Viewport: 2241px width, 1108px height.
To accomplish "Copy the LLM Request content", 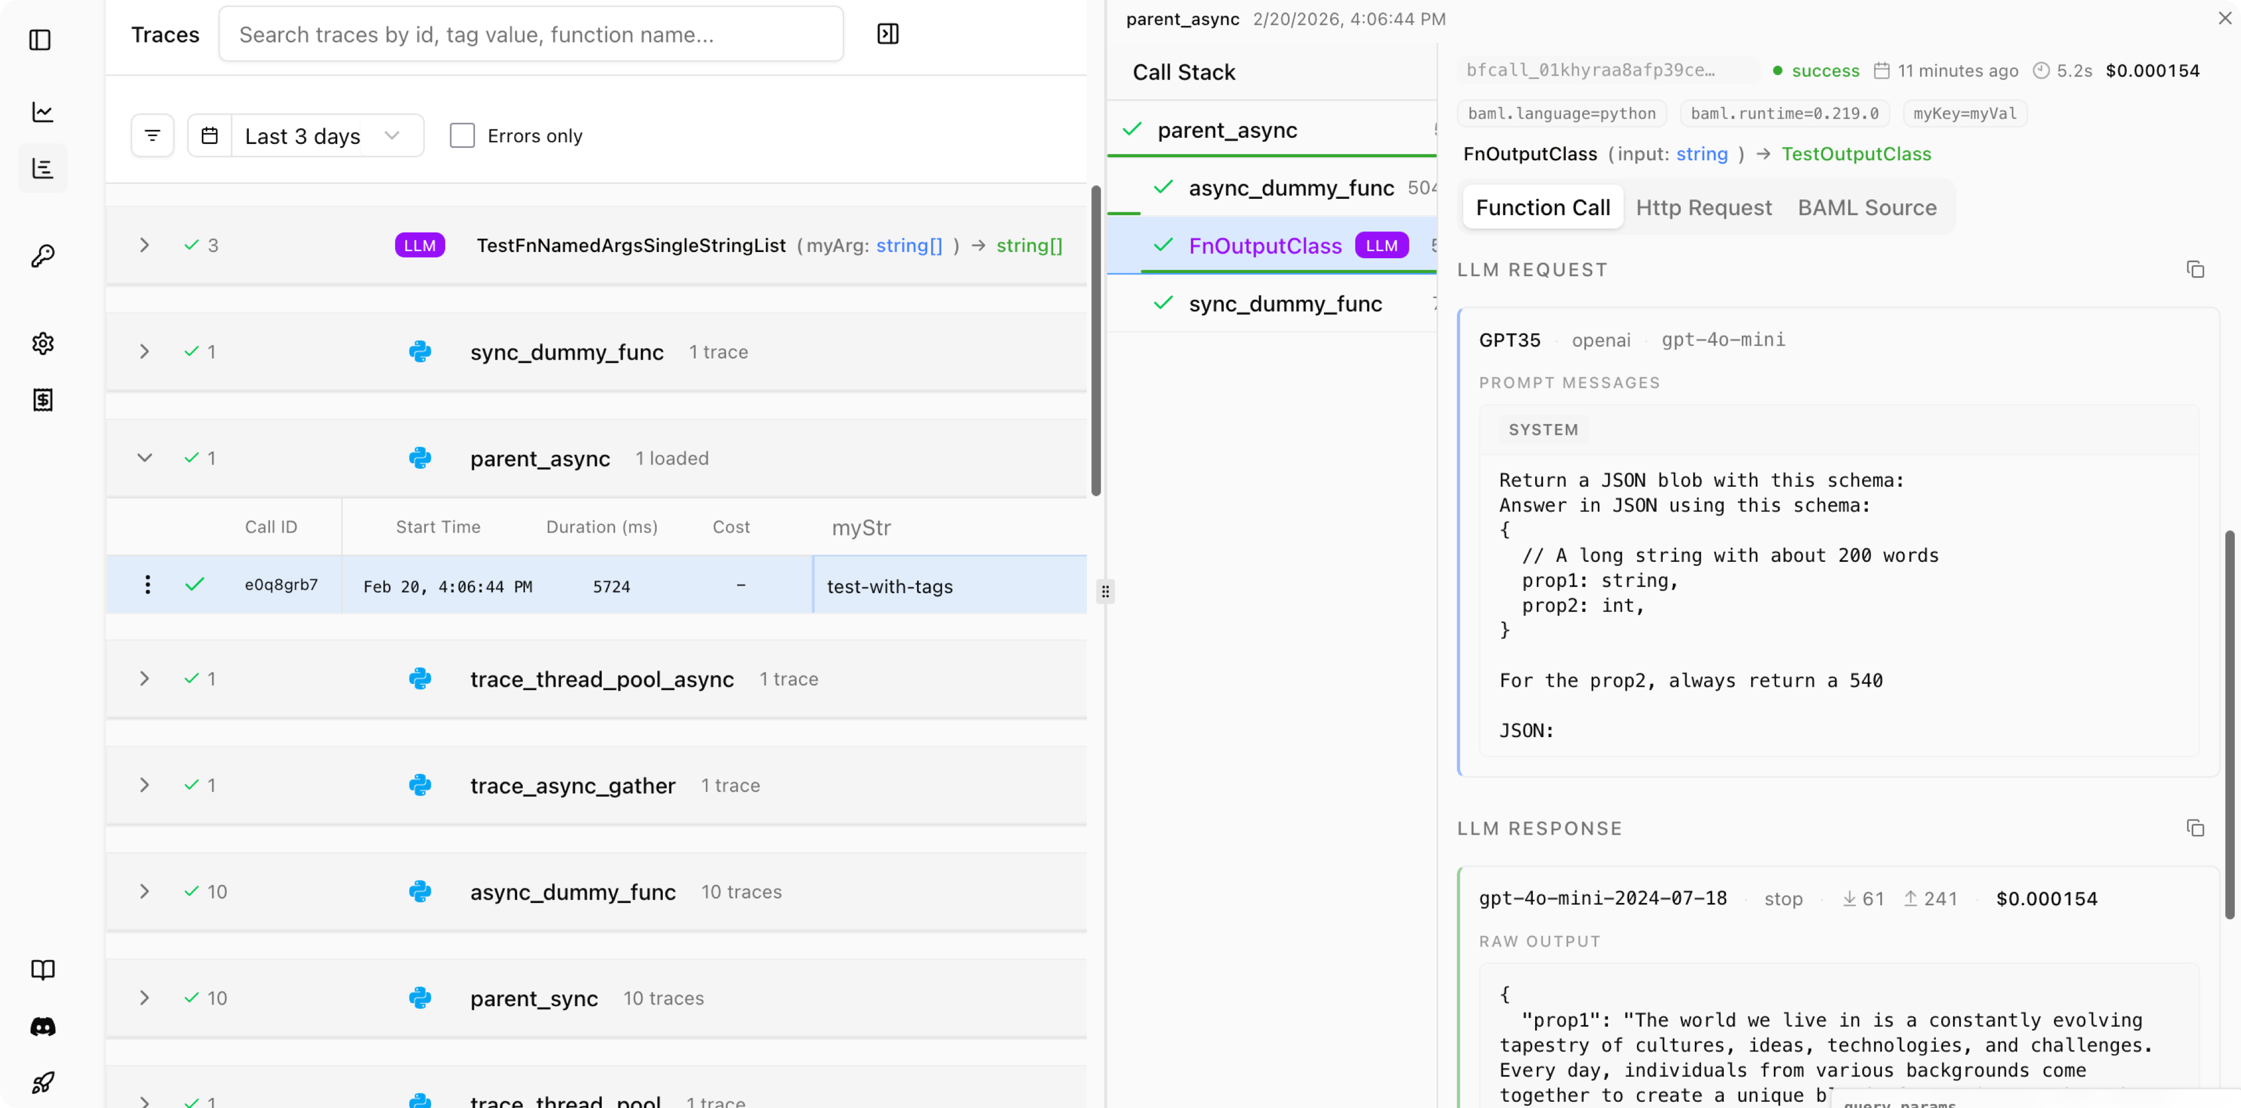I will point(2195,269).
